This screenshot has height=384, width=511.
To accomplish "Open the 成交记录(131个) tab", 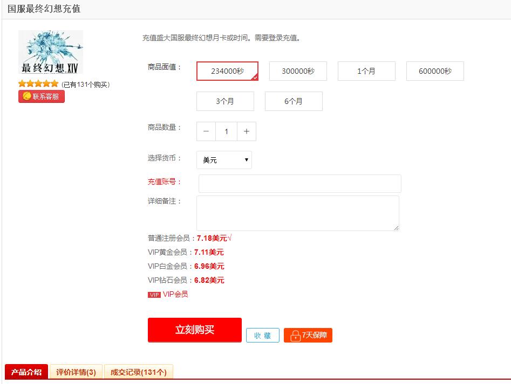I will point(139,372).
